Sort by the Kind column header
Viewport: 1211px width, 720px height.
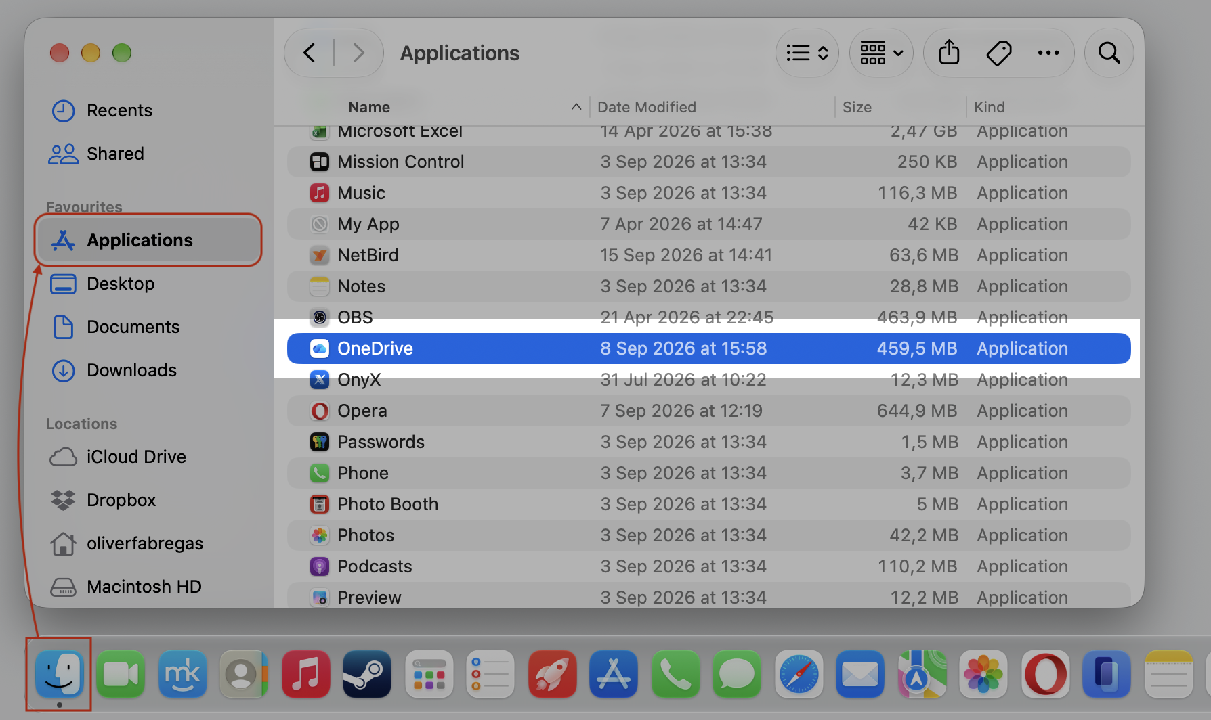click(990, 107)
